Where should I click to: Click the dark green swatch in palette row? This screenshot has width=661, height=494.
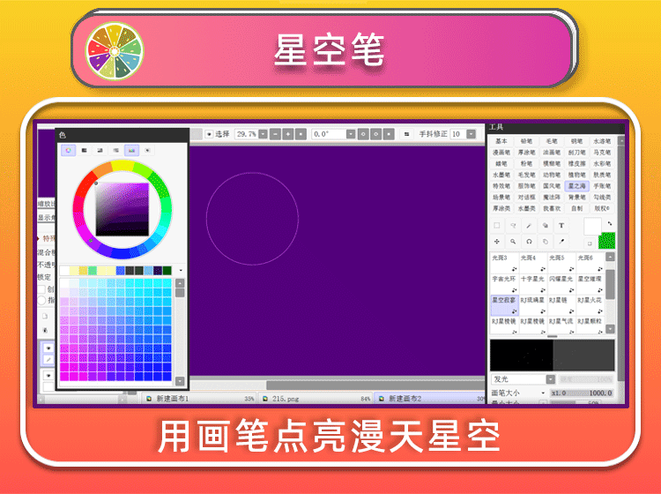click(167, 271)
